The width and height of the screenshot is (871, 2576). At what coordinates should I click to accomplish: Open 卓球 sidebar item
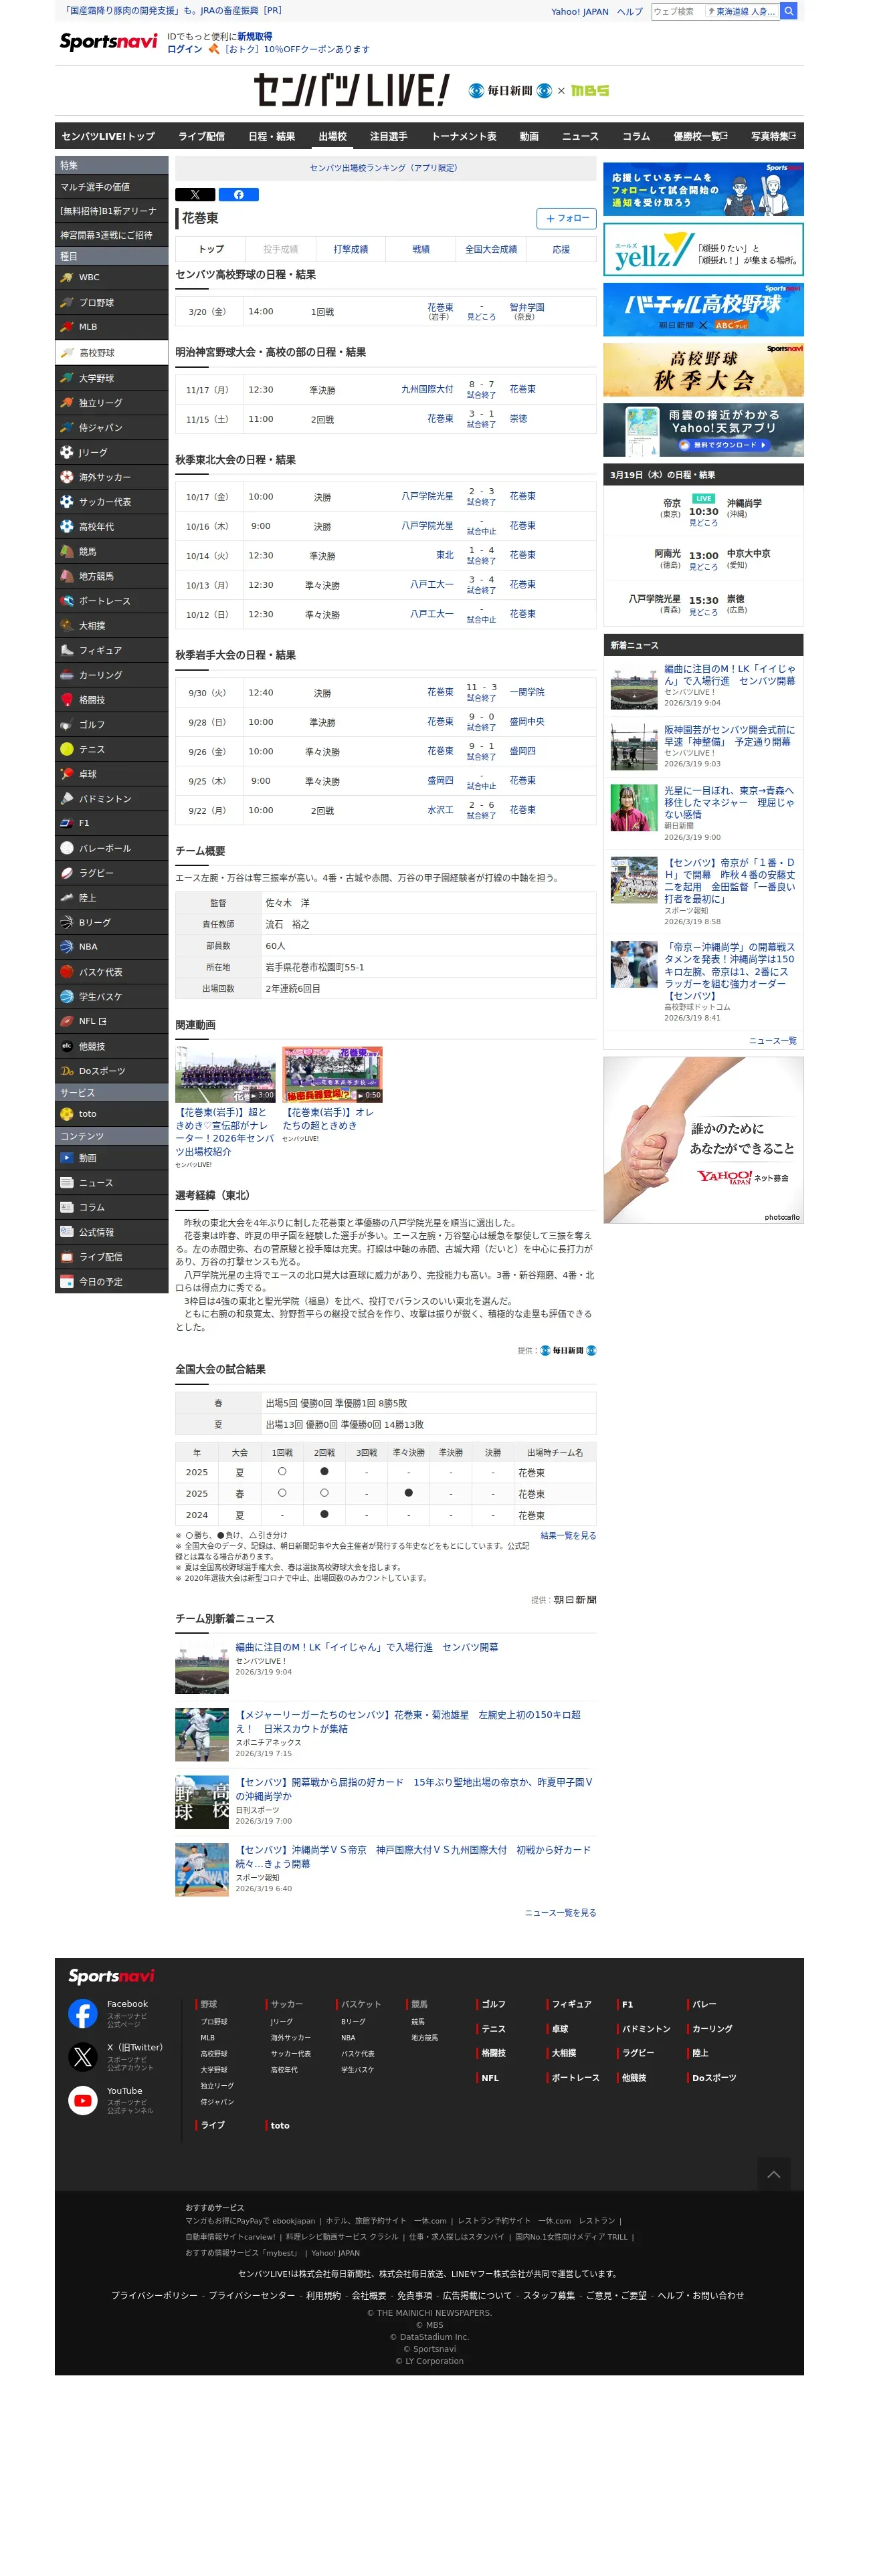pyautogui.click(x=111, y=774)
